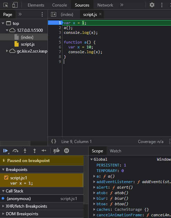Click line number 2 in the gutter

tap(60, 28)
